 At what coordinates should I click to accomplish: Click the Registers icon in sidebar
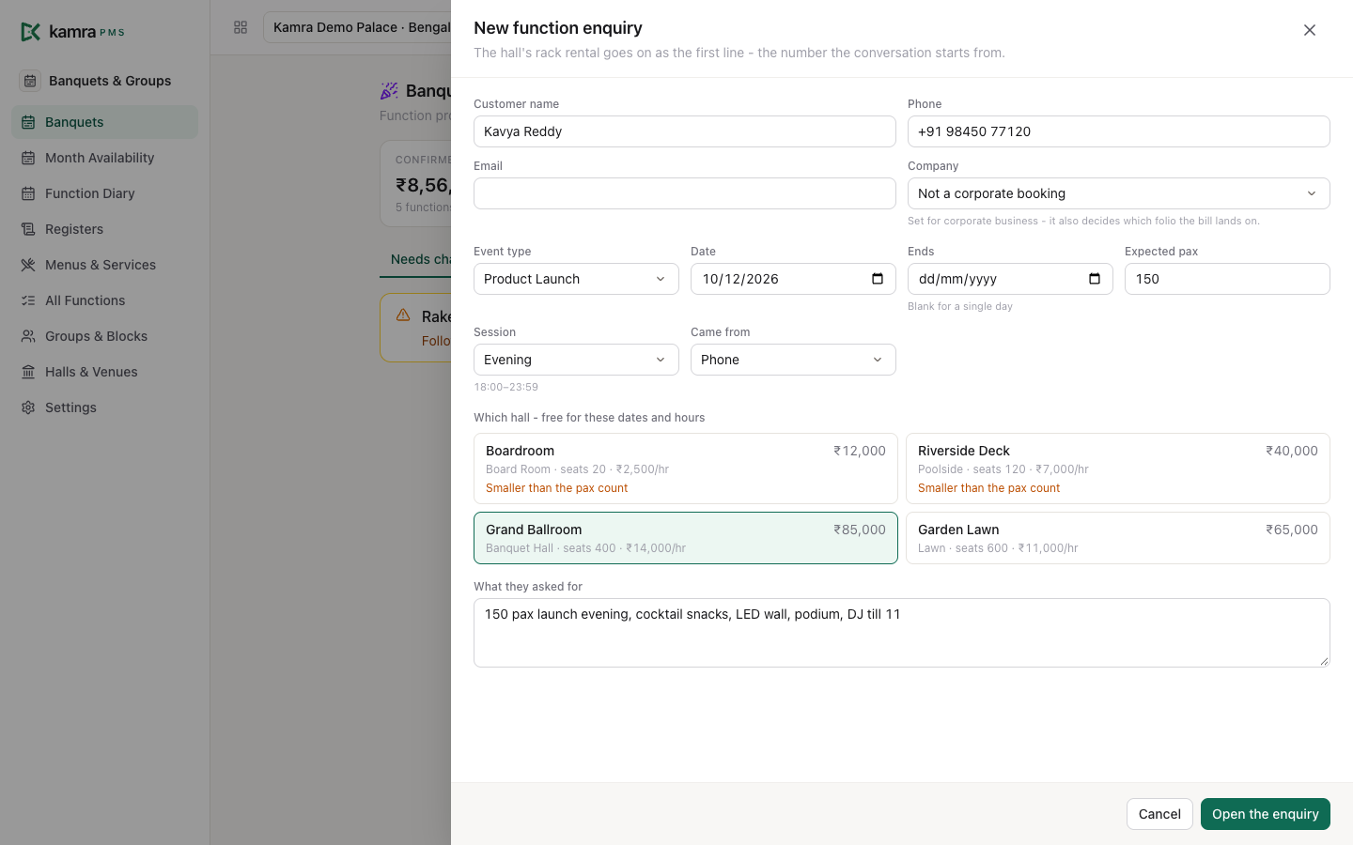click(28, 229)
